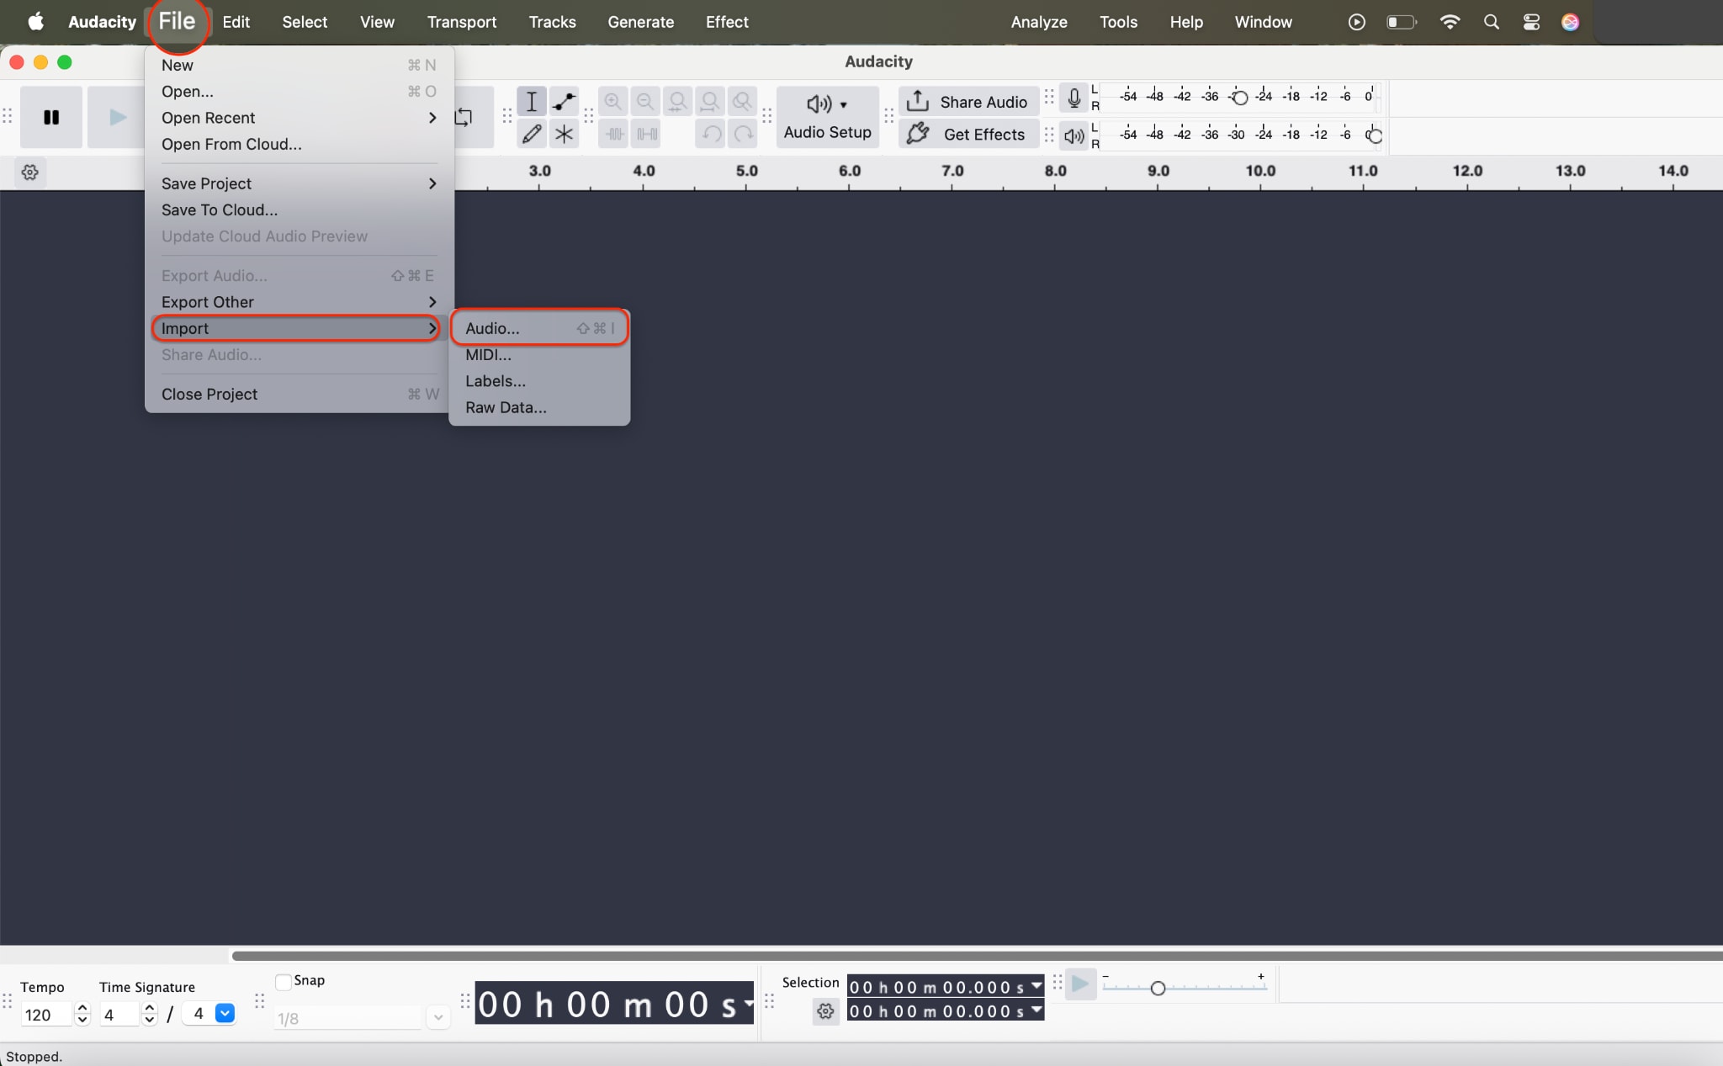Open timeline options gear icon
The image size is (1723, 1066).
tap(30, 172)
